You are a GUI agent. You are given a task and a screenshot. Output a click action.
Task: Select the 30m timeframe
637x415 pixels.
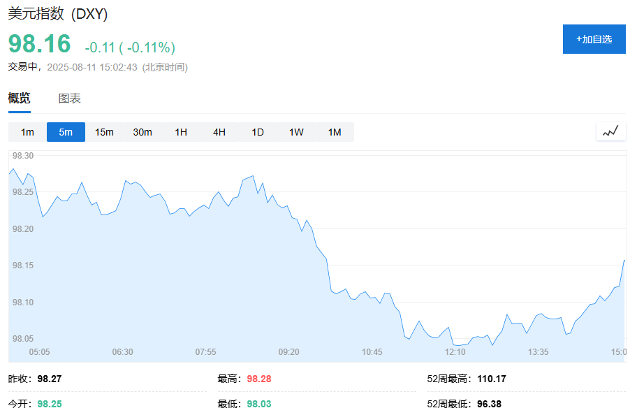click(x=142, y=132)
